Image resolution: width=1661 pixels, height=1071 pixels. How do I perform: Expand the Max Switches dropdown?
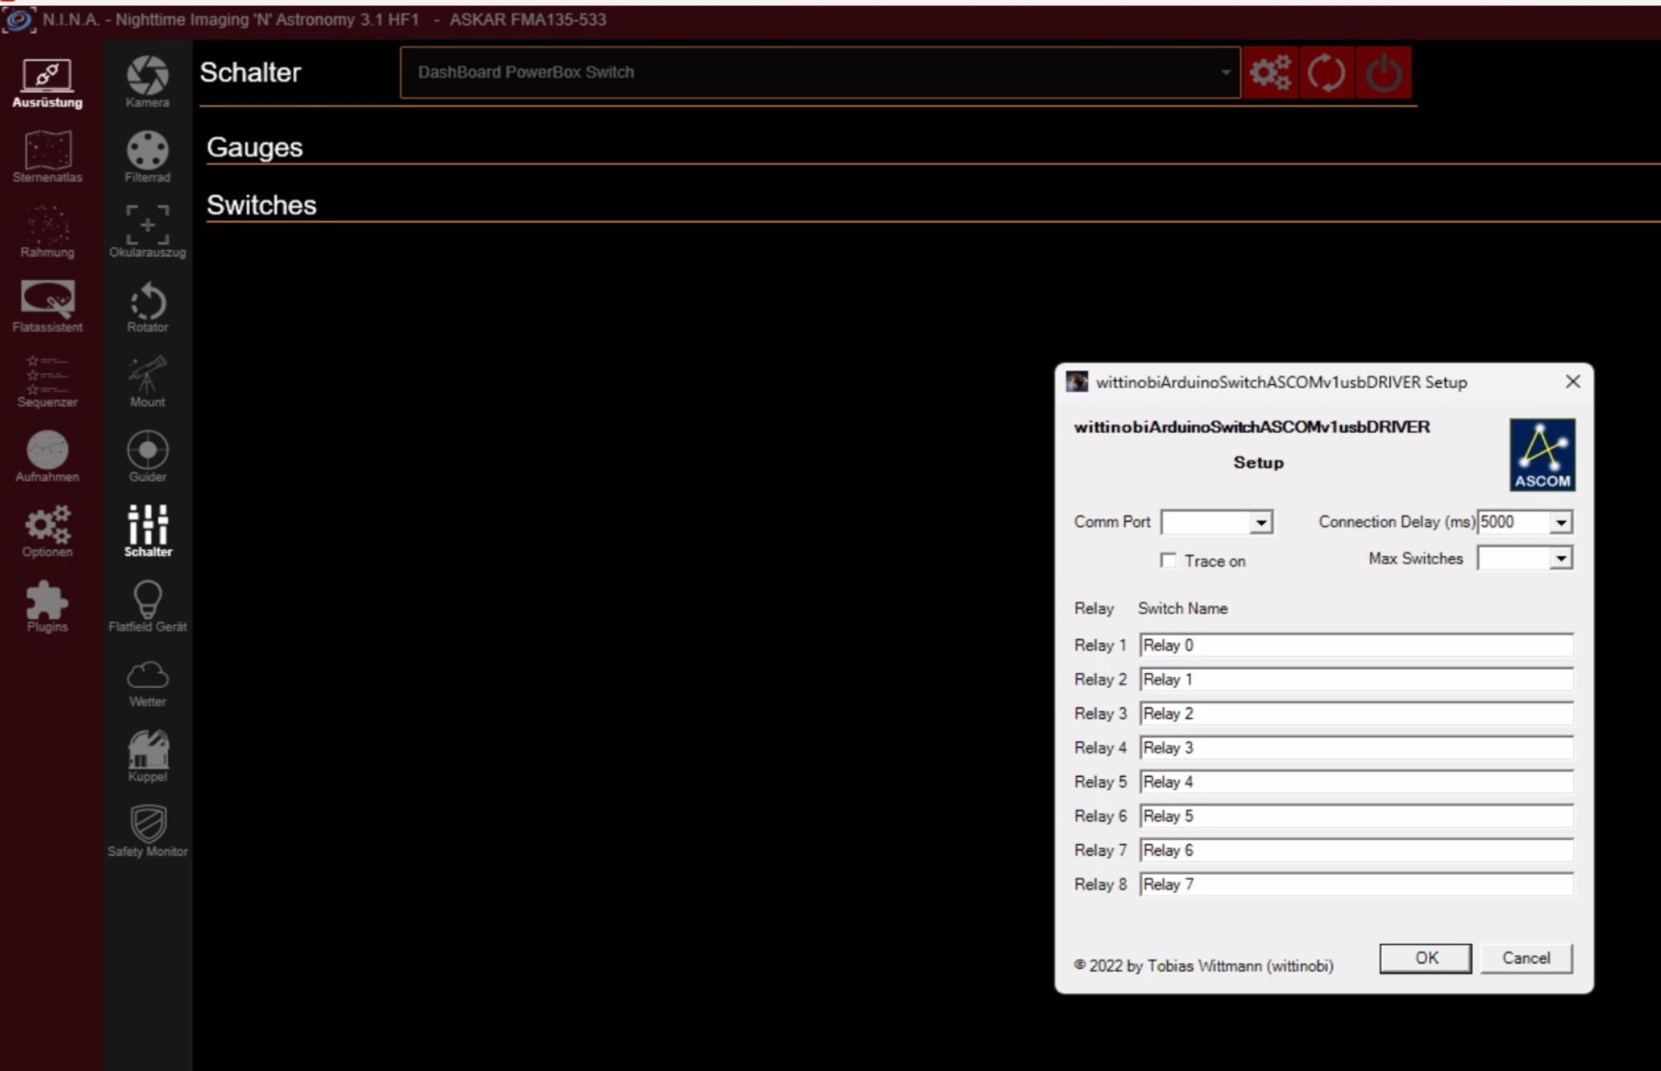coord(1561,559)
